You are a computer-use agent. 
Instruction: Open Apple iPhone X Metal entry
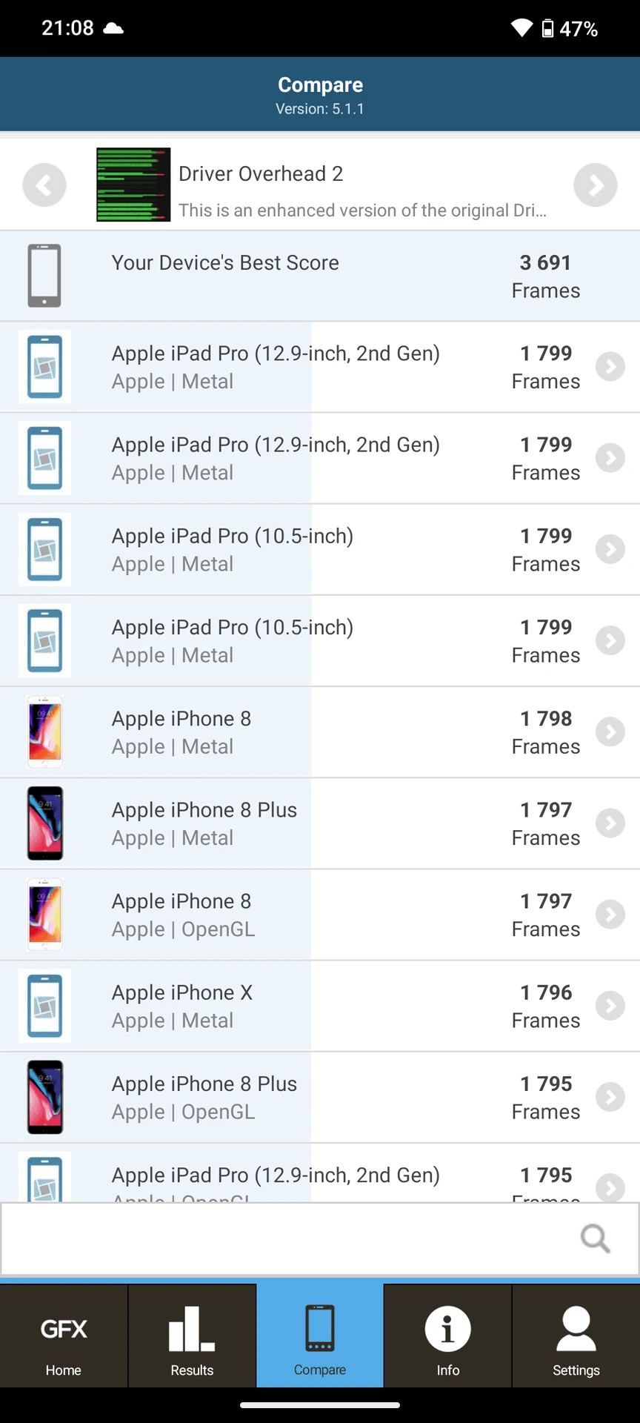[x=320, y=1006]
